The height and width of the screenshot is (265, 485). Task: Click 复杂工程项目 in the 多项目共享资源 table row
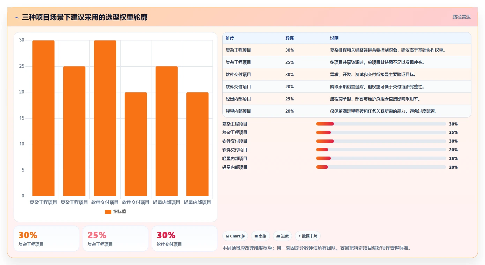[x=238, y=62]
